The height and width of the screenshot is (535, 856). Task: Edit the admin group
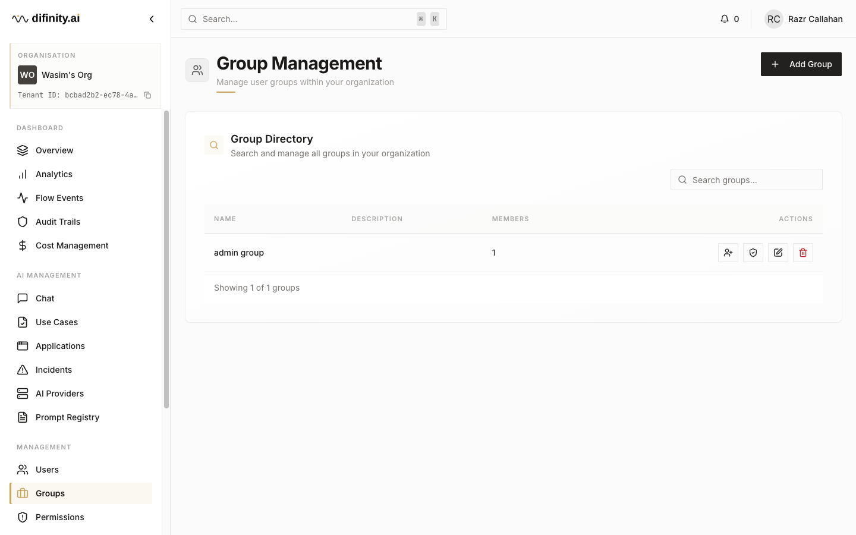pos(778,253)
